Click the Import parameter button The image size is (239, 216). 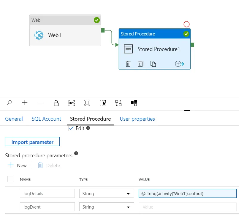click(x=32, y=142)
